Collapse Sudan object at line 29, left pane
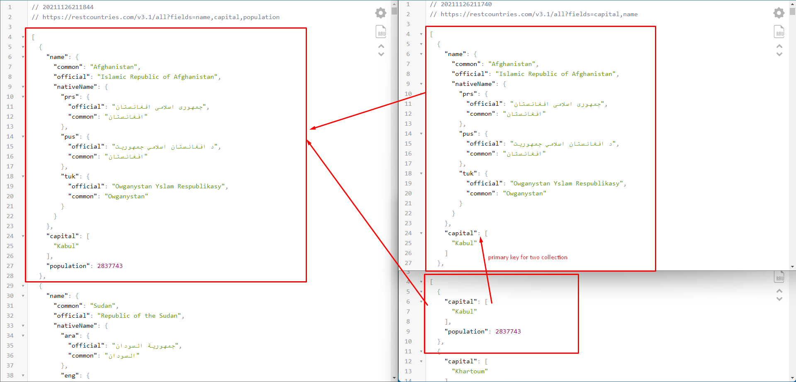Viewport: 796px width, 382px height. tap(23, 286)
